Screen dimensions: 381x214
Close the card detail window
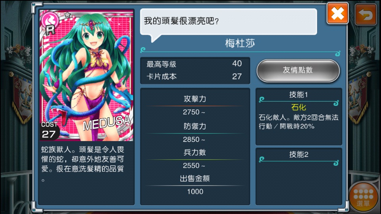click(337, 13)
